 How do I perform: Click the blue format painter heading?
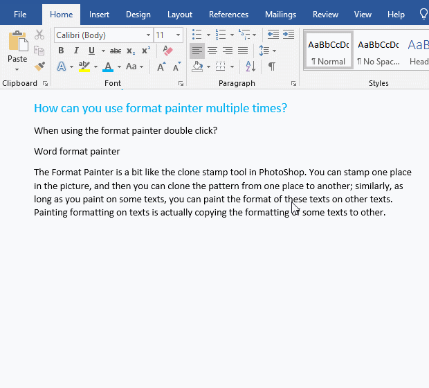click(161, 108)
